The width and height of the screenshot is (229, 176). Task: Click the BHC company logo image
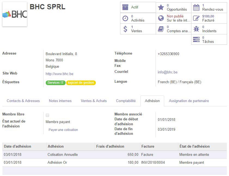coord(15,14)
